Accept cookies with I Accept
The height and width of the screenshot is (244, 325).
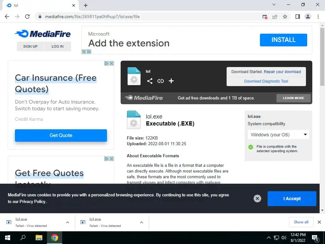tap(292, 199)
